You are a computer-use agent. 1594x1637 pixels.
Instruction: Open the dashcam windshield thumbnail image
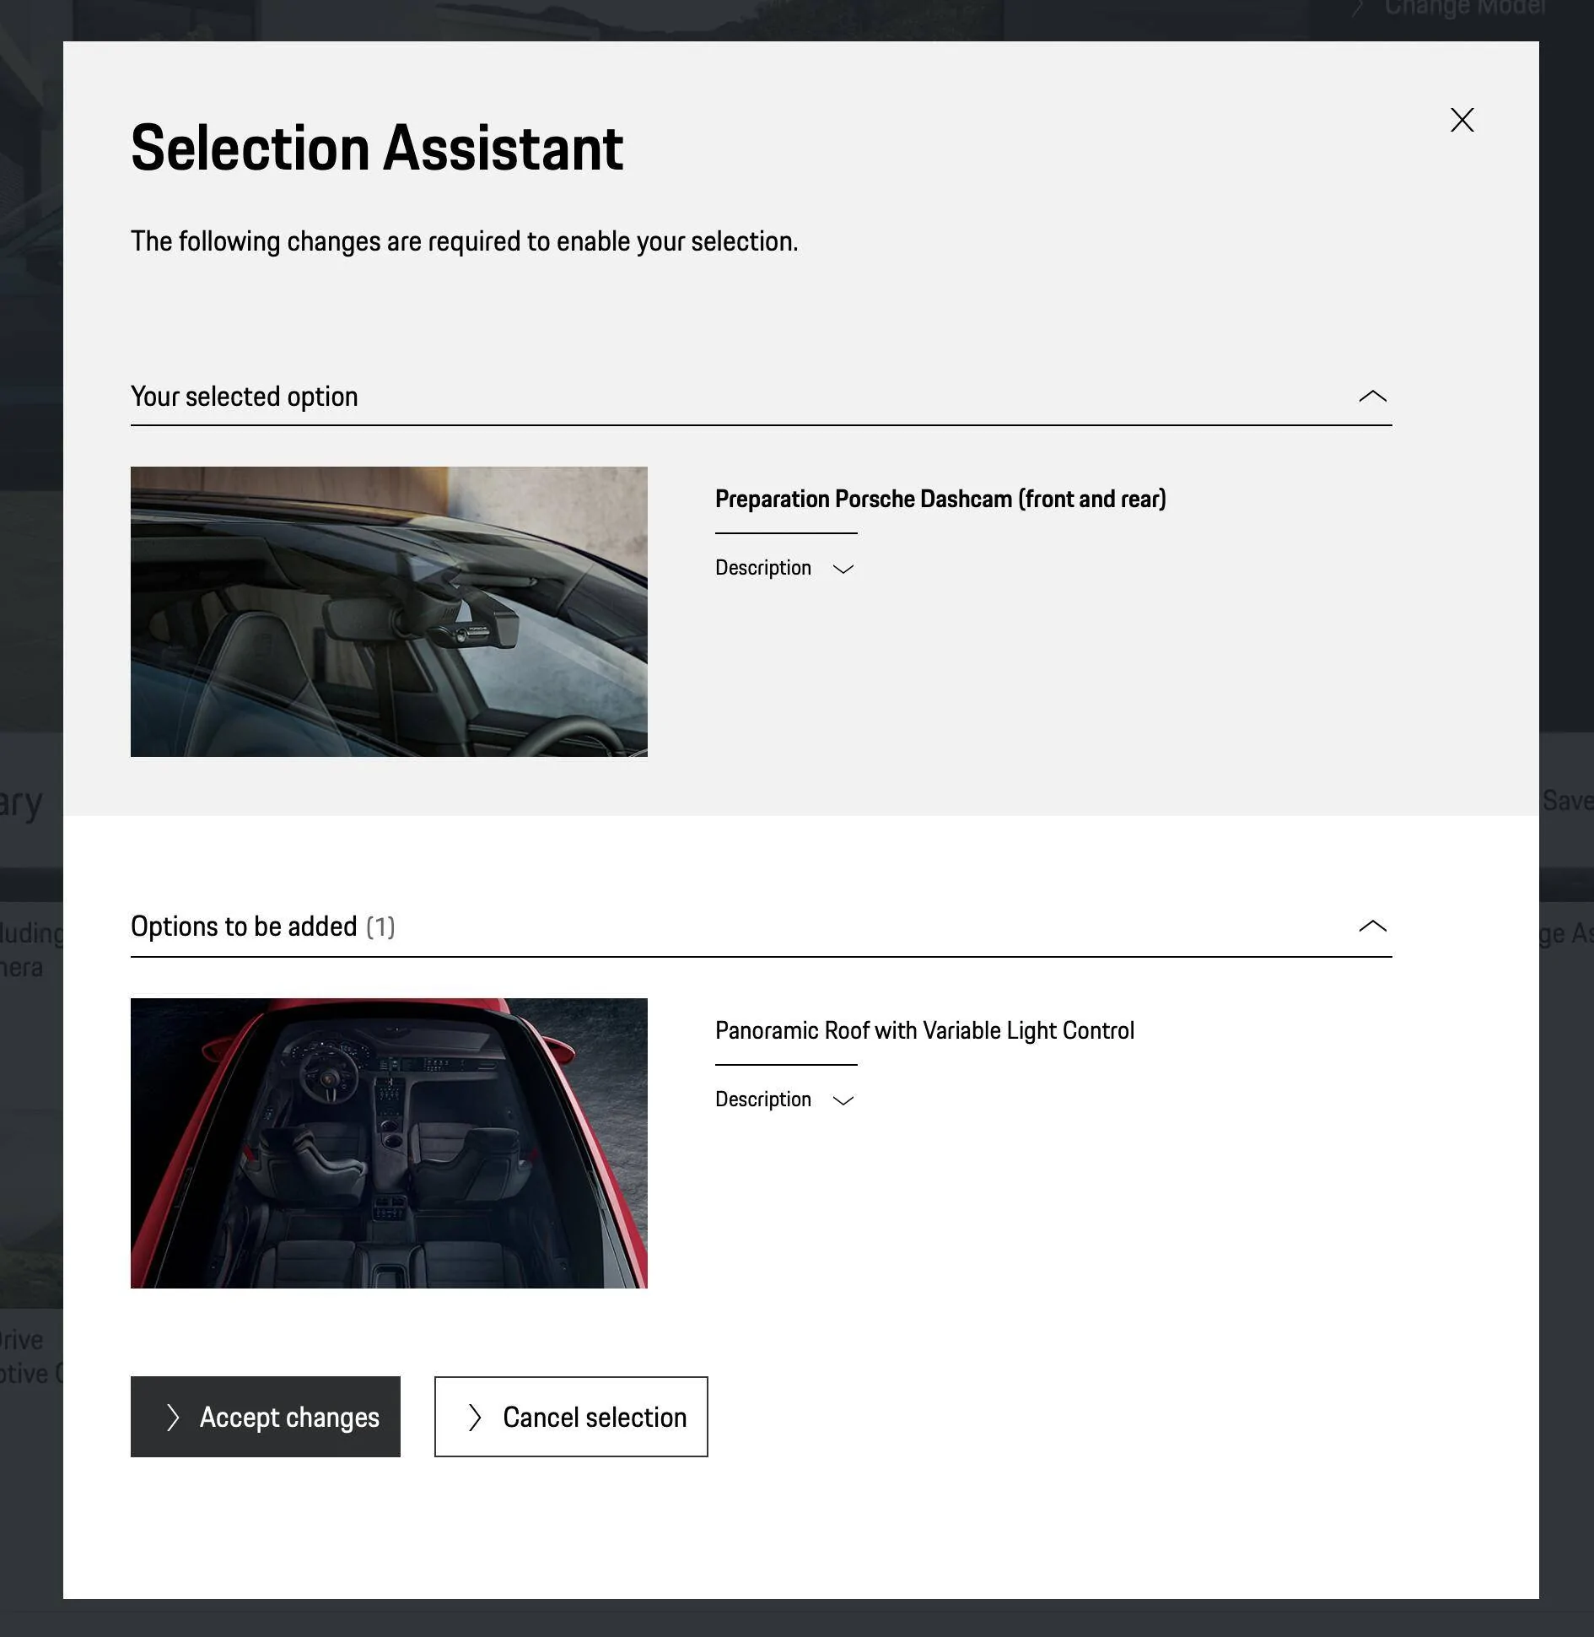(x=389, y=612)
